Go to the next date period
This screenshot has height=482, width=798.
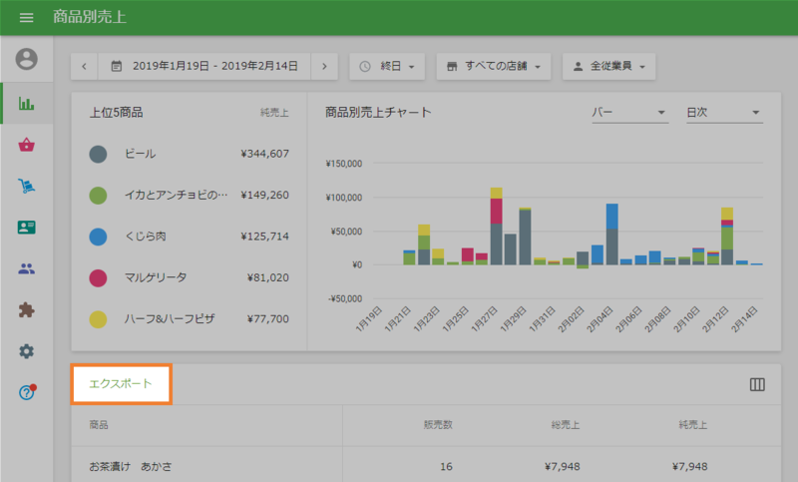(x=324, y=66)
